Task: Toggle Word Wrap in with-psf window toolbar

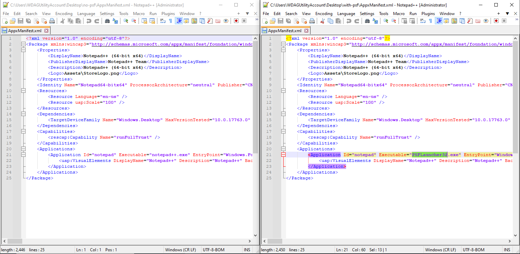Action: (x=423, y=21)
